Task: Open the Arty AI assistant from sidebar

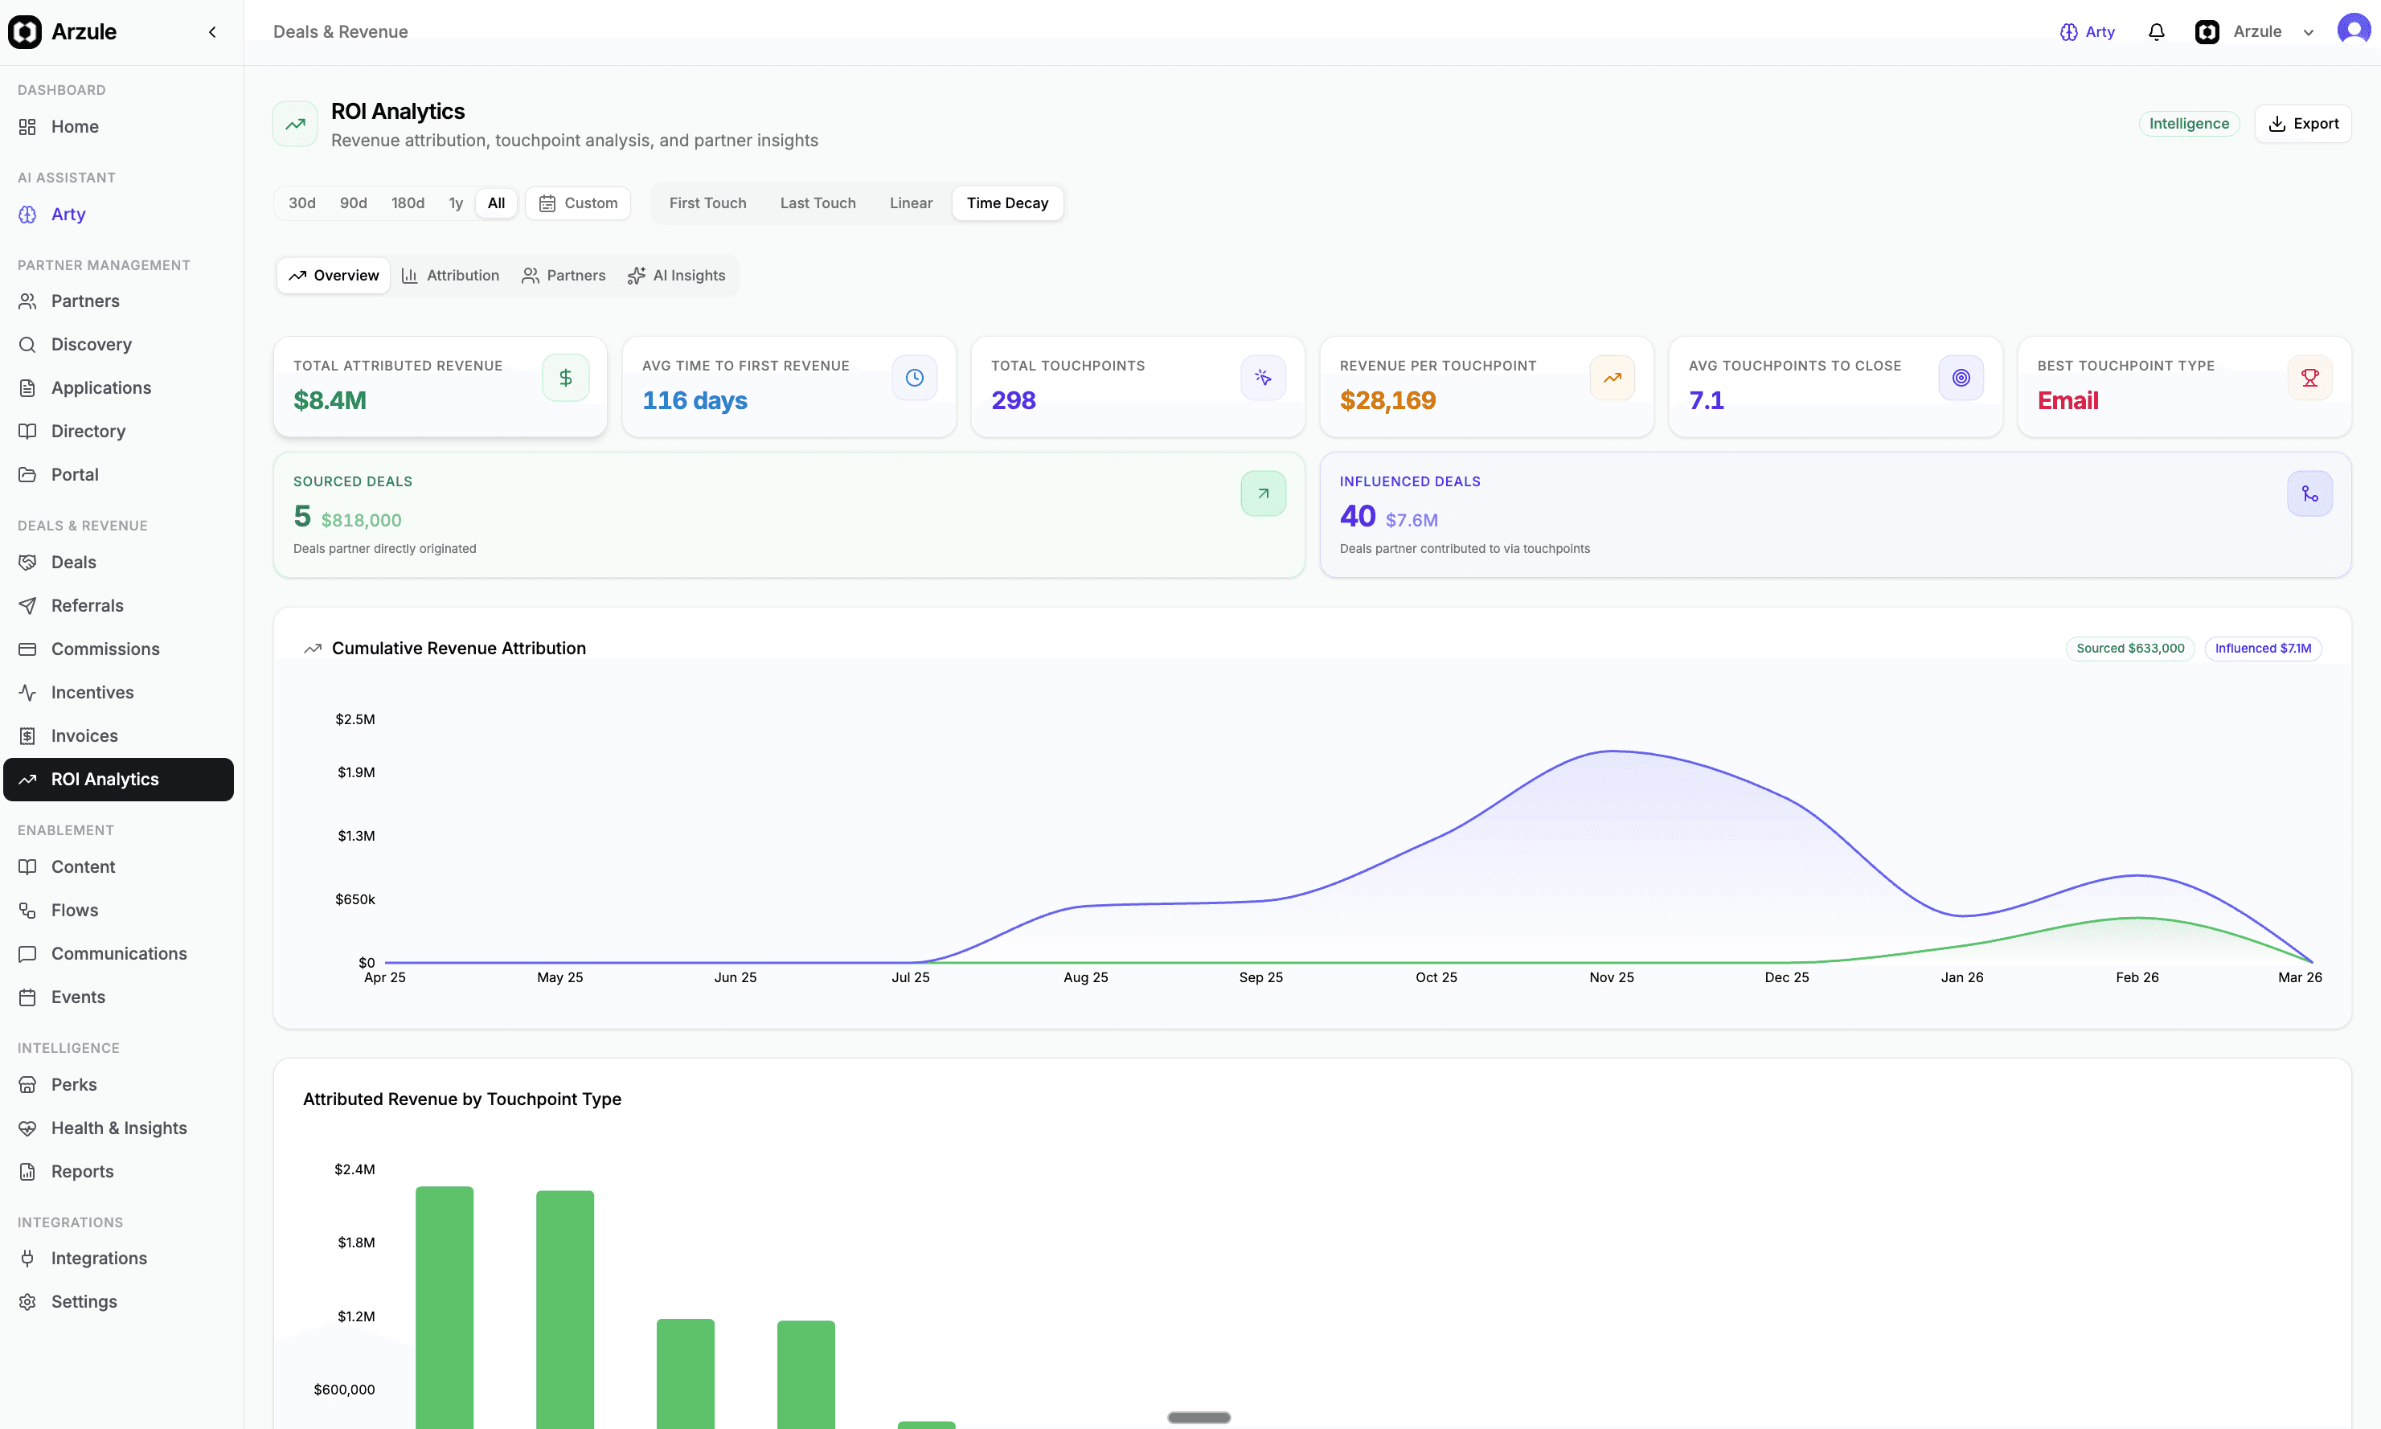Action: click(68, 214)
